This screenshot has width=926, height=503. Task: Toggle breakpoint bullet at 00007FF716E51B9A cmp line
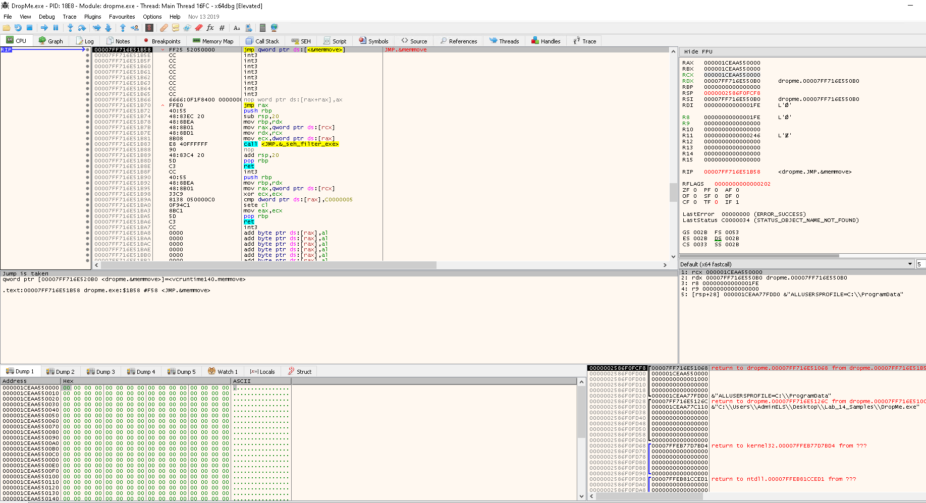click(88, 200)
